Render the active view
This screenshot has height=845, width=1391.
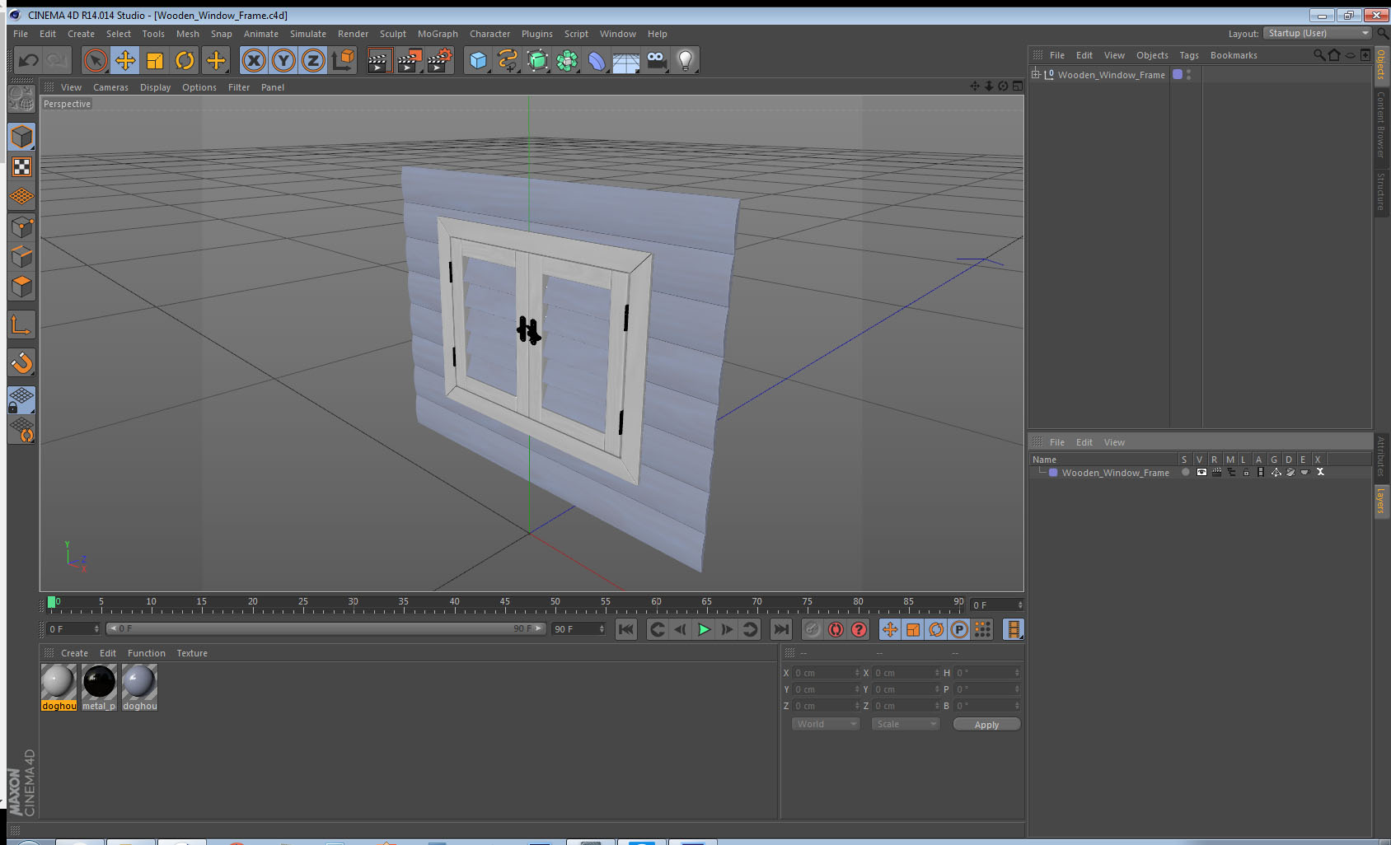pos(379,60)
